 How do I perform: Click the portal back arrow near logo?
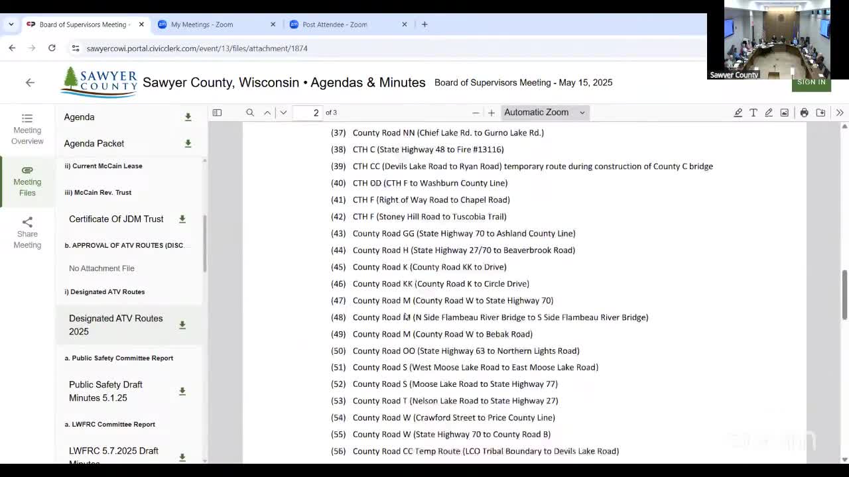point(30,82)
